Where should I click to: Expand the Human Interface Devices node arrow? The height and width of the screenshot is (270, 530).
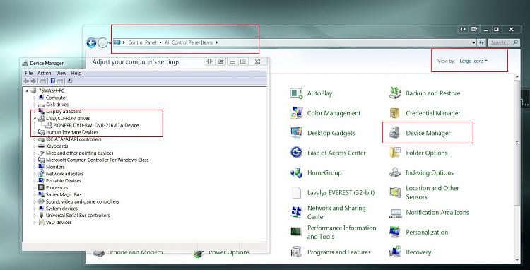click(x=35, y=132)
